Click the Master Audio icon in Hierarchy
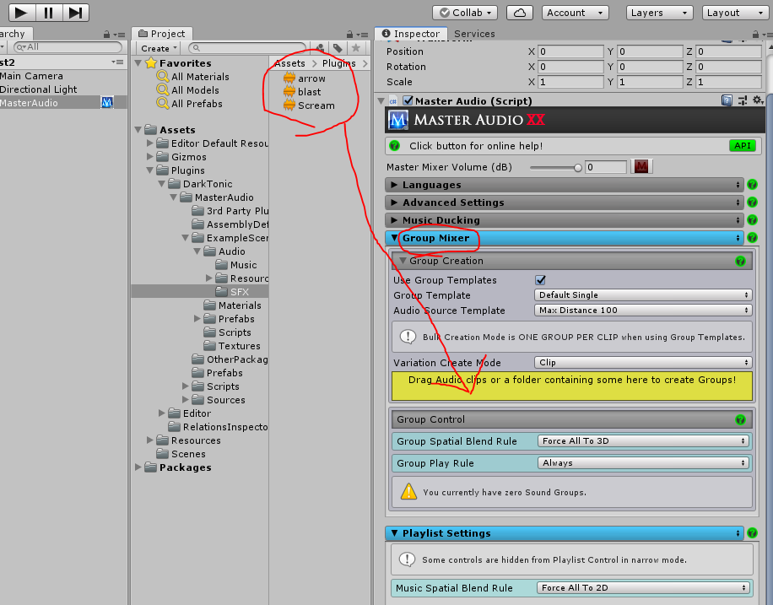Image resolution: width=773 pixels, height=605 pixels. (107, 103)
